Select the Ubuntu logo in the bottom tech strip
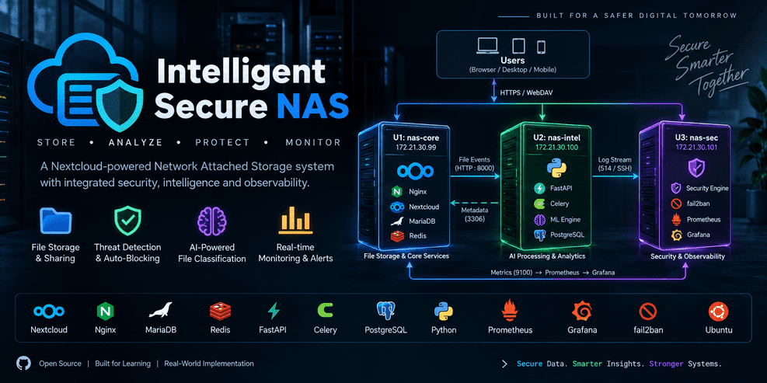 coord(719,311)
